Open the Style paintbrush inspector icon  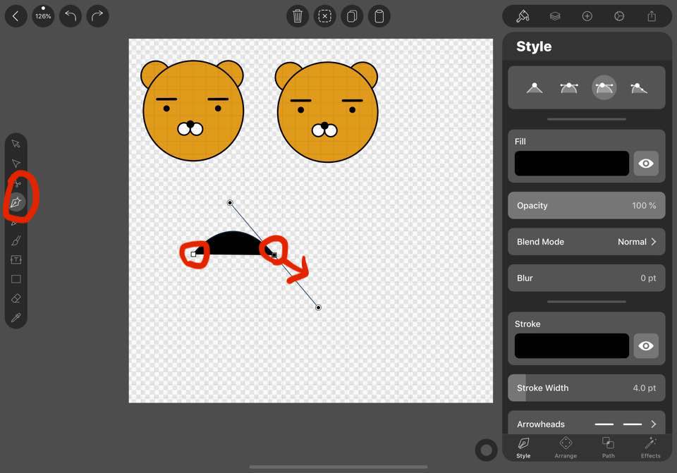(x=523, y=16)
